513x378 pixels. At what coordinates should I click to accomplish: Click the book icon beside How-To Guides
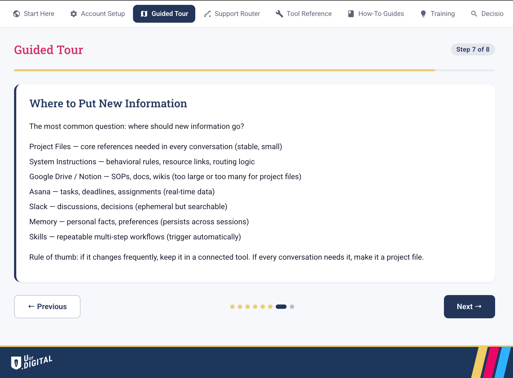(x=351, y=14)
